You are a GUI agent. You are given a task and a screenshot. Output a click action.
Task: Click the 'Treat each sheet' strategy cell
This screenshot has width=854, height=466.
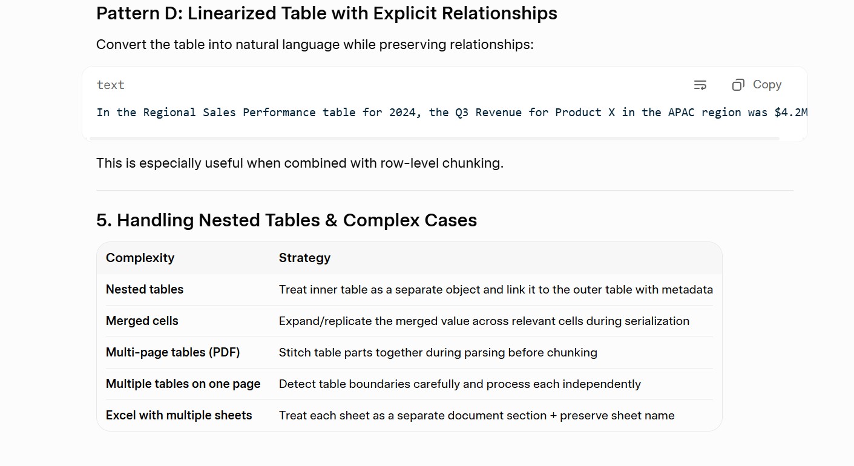[x=477, y=415]
